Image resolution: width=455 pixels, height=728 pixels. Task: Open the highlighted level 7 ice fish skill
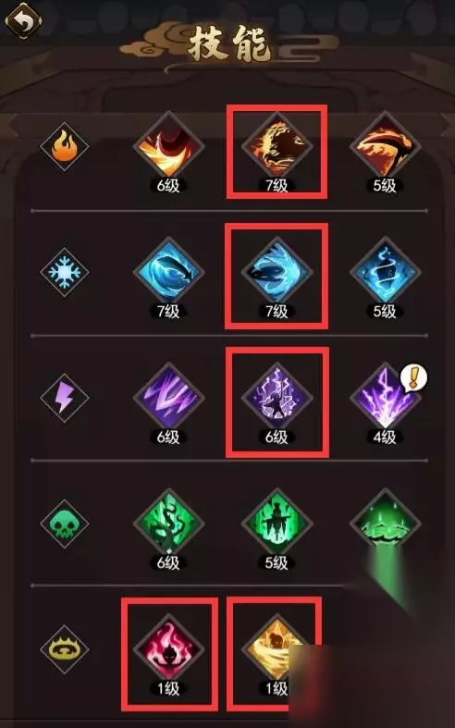[277, 273]
